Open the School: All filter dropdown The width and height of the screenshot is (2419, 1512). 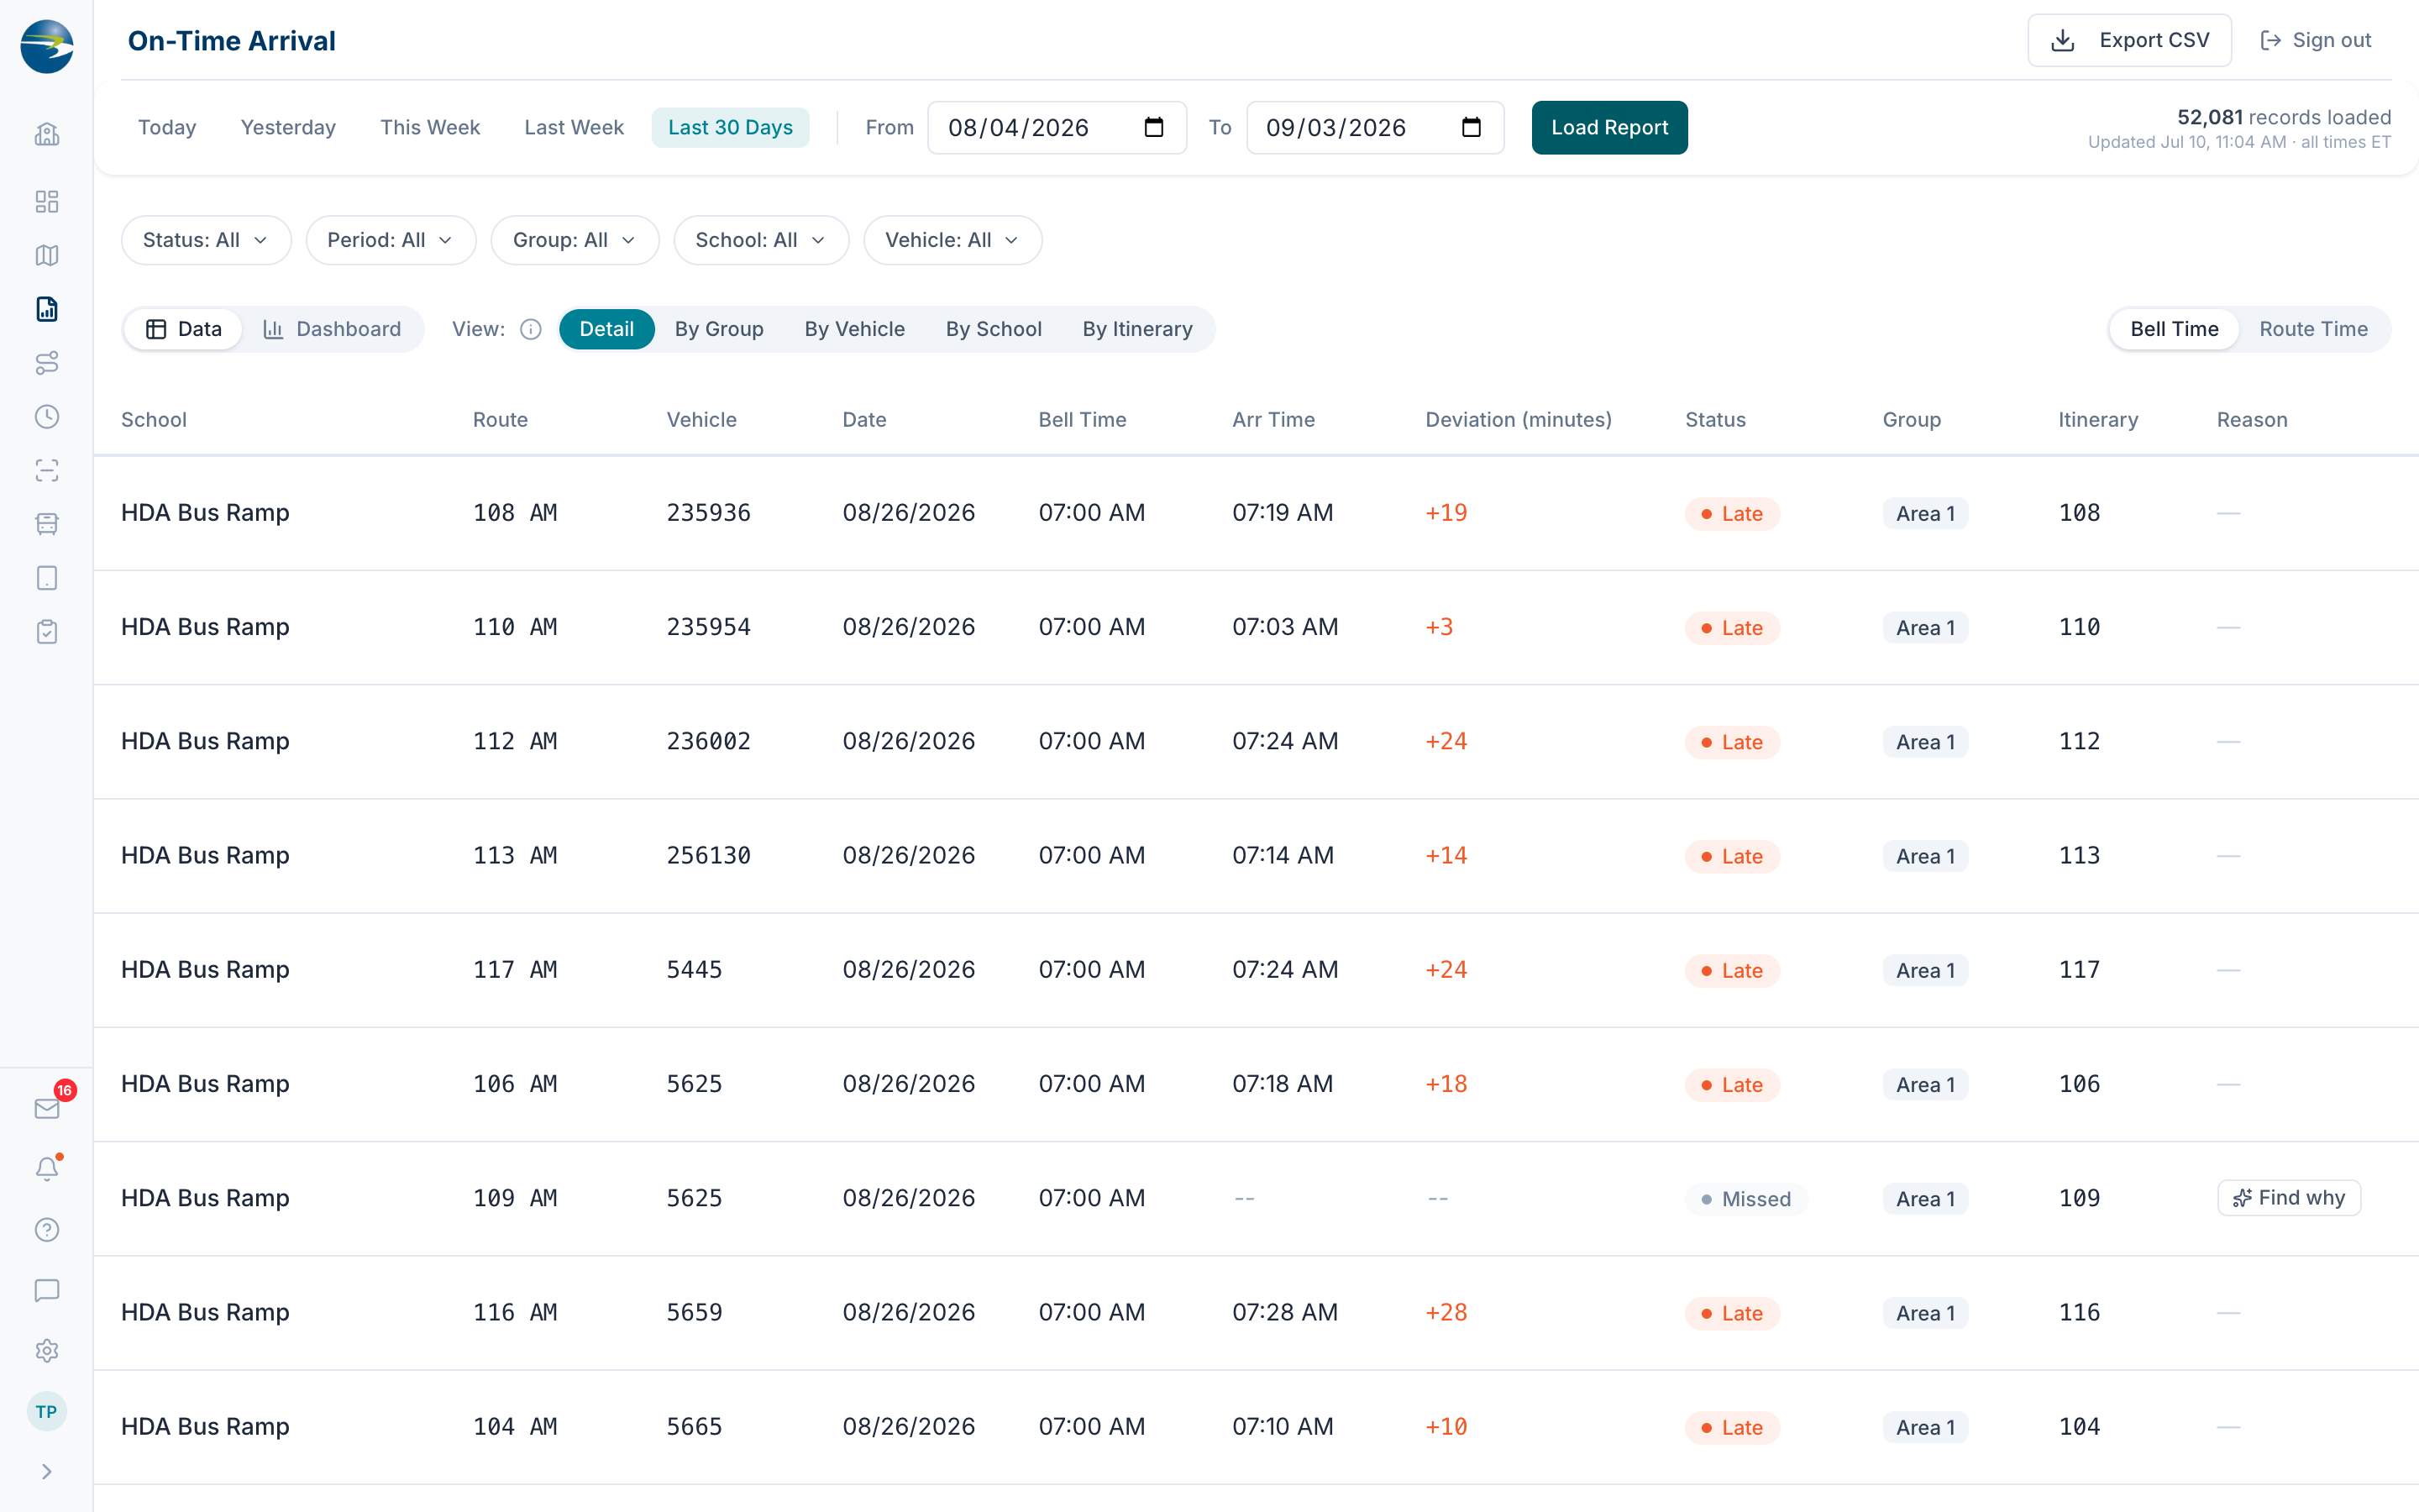coord(762,240)
